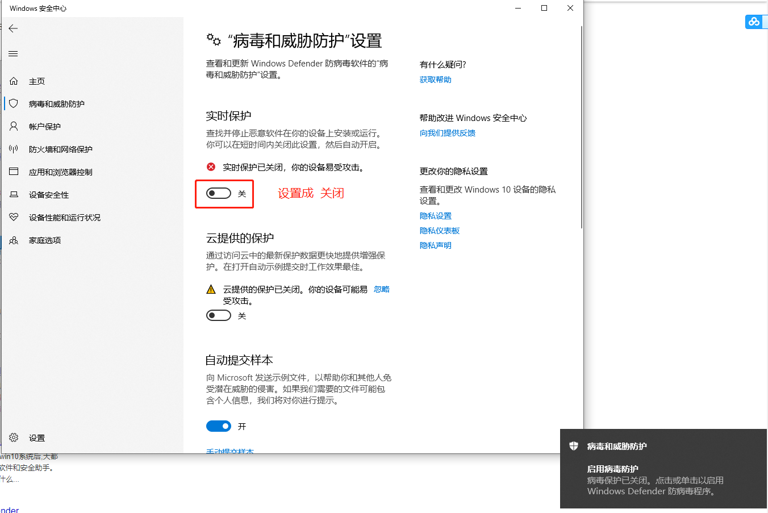The height and width of the screenshot is (513, 768).
Task: Close the Windows 安全中心 window
Action: coord(570,8)
